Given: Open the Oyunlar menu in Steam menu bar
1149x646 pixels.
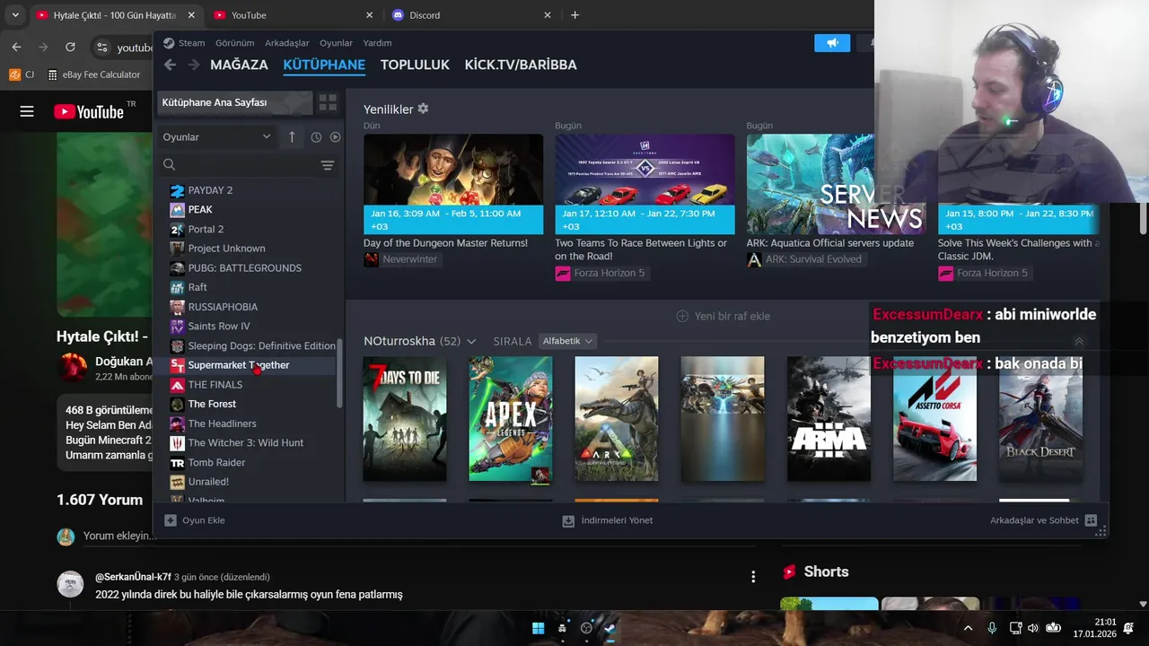Looking at the screenshot, I should click(x=337, y=42).
